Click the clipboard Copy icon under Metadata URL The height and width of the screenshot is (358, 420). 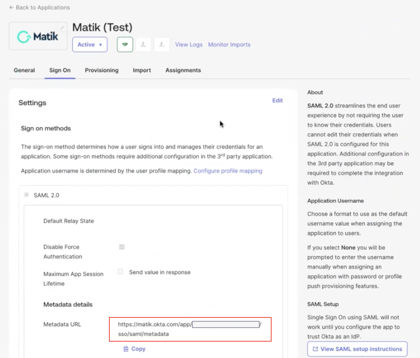click(x=126, y=349)
